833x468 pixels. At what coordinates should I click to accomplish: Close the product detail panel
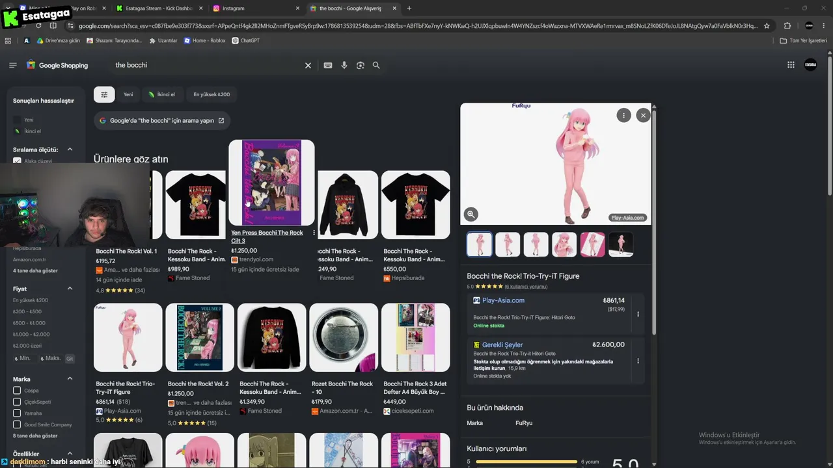tap(643, 115)
